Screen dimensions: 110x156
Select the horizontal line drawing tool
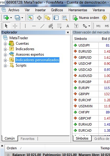pyautogui.click(x=34, y=26)
